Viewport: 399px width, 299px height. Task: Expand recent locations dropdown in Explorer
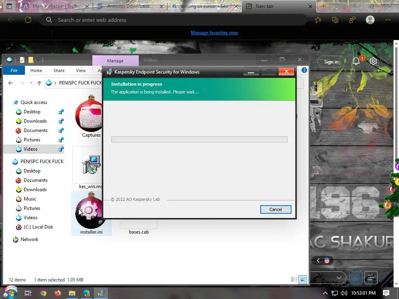[31, 83]
